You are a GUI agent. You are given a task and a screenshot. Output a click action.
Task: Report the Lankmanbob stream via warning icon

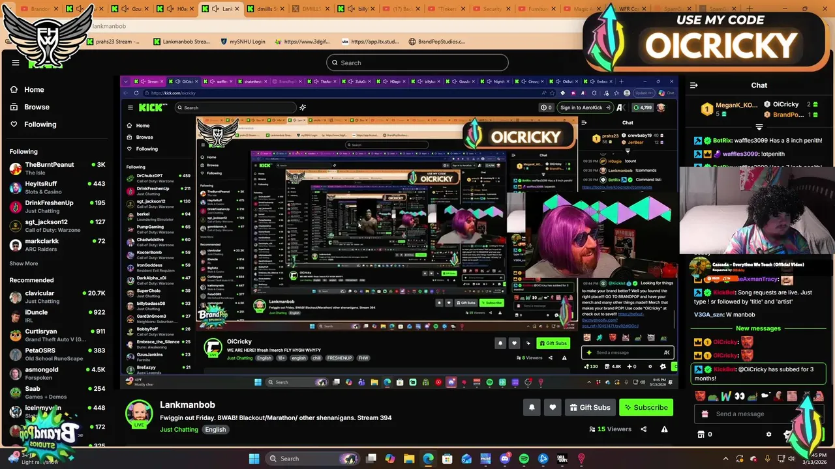664,429
